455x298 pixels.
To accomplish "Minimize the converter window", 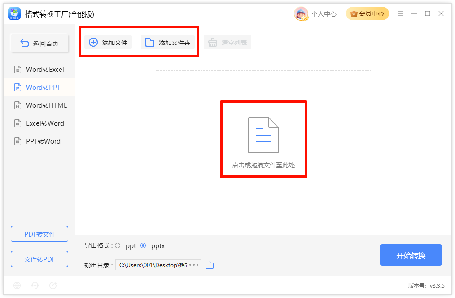I will coord(414,13).
